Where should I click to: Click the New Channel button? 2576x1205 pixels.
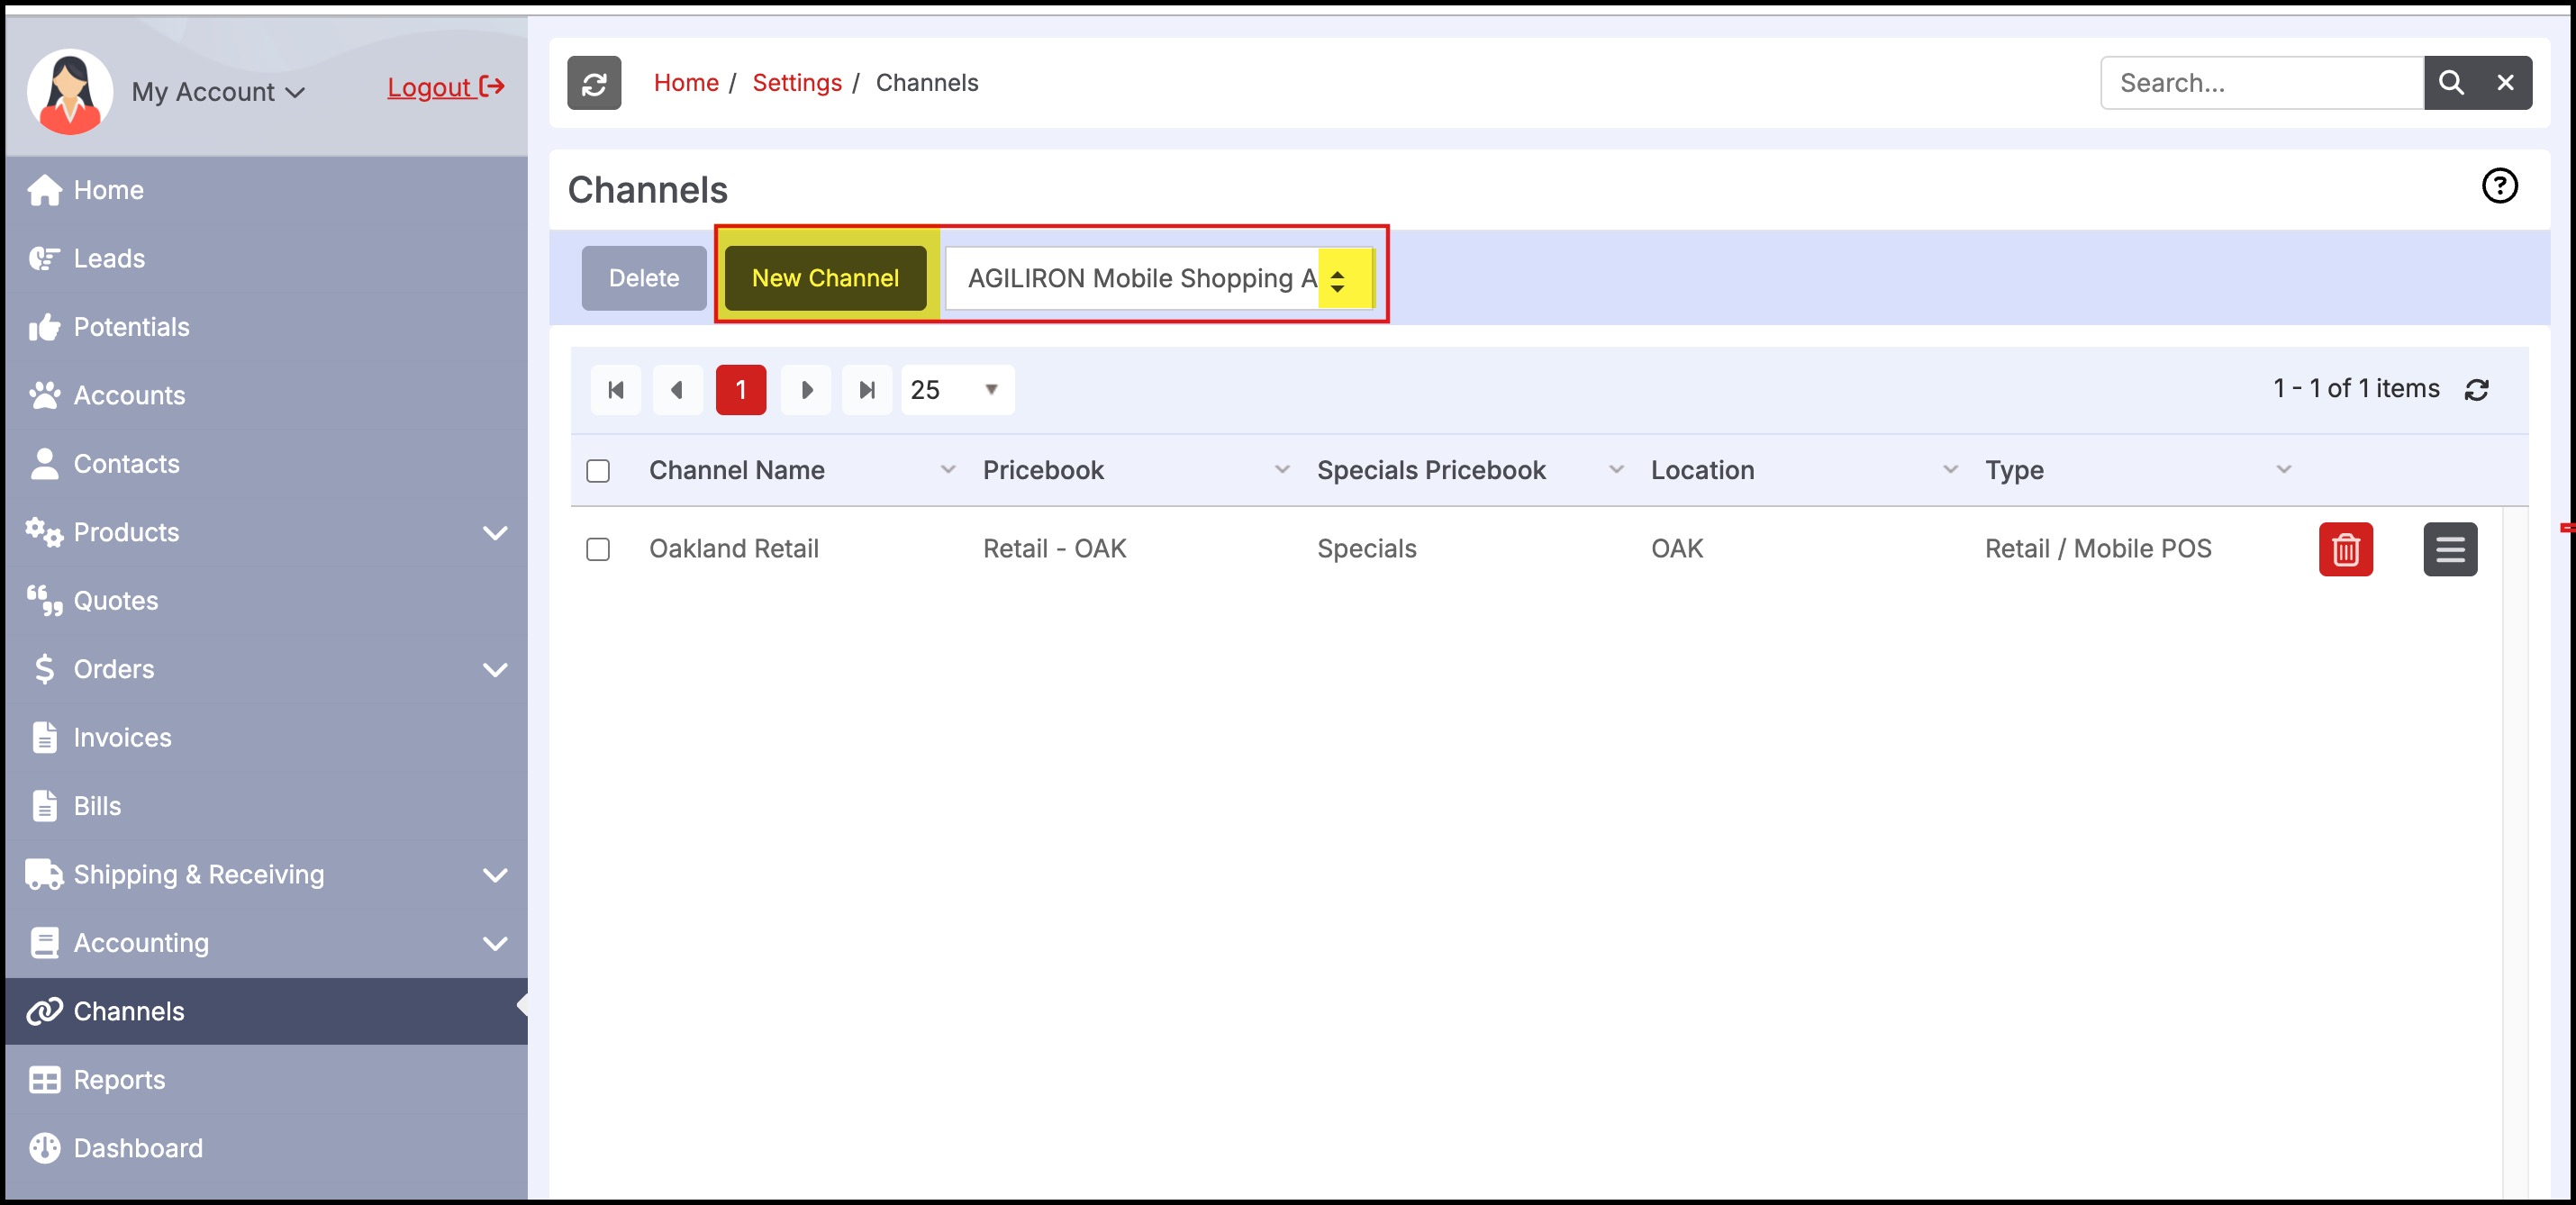tap(825, 278)
